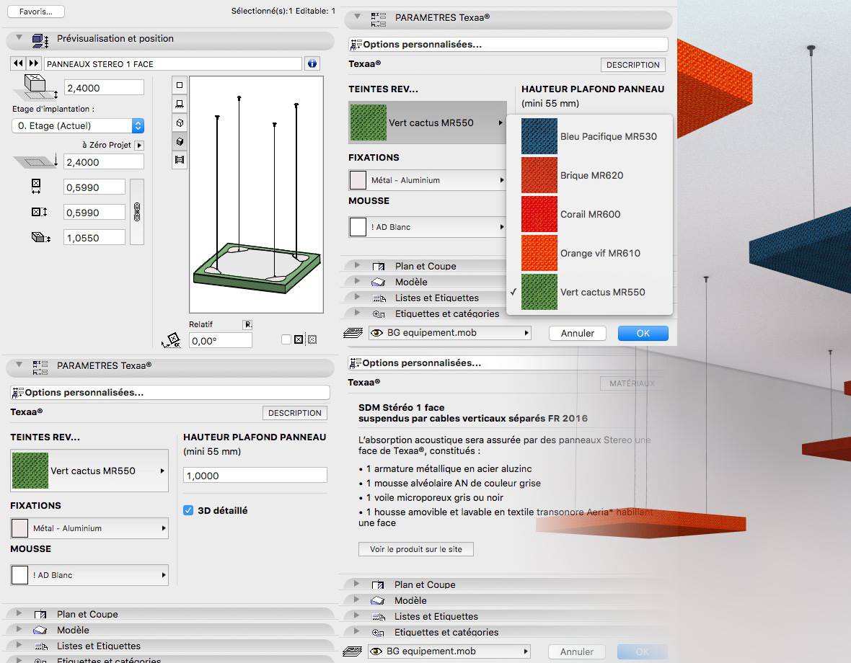Choose Orange vif MR610 from the menu
The width and height of the screenshot is (851, 663).
point(589,253)
